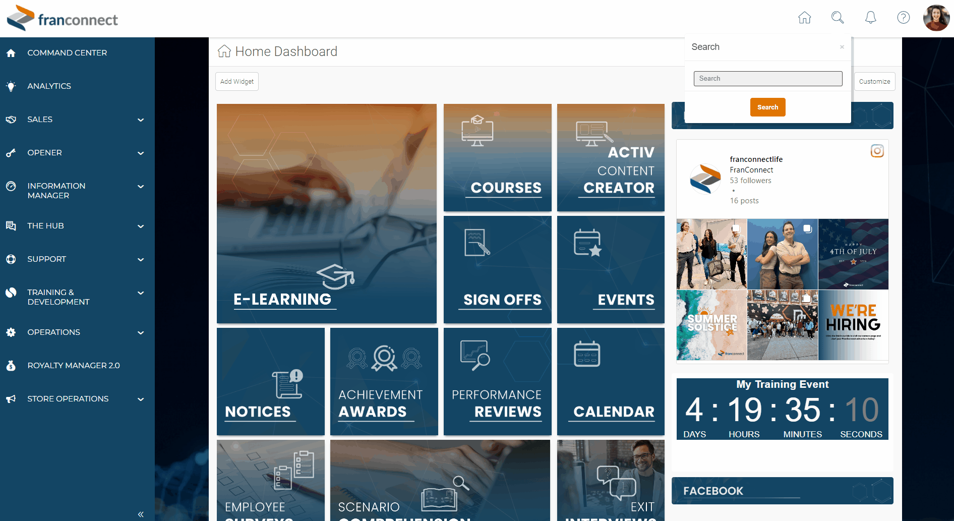Open the user profile avatar
This screenshot has width=954, height=521.
(x=936, y=18)
